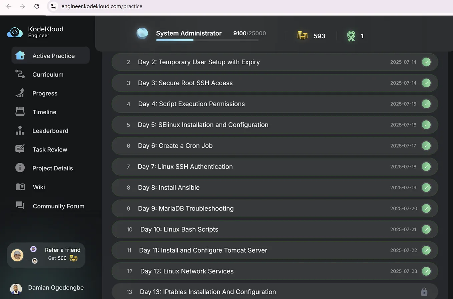
Task: Open the Task Review icon
Action: pyautogui.click(x=20, y=149)
